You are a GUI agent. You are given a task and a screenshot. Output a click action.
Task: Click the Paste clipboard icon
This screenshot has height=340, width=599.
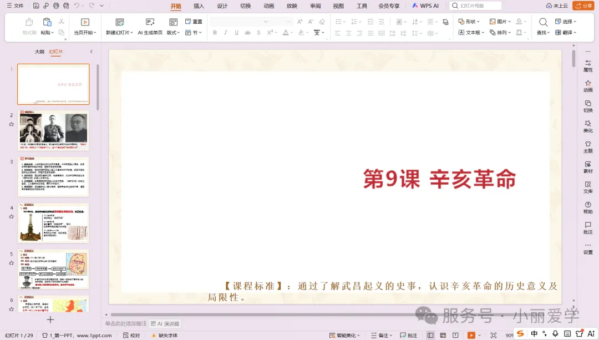click(x=47, y=22)
